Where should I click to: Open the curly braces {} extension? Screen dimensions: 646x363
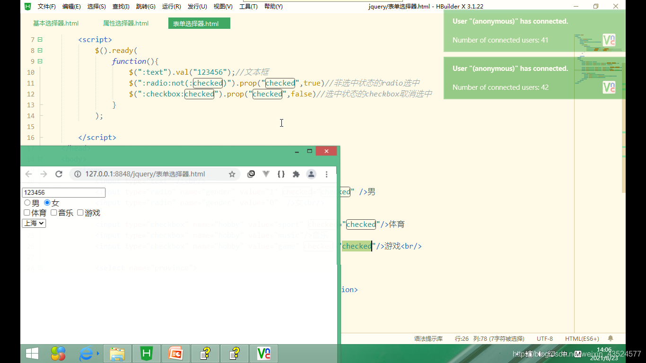pyautogui.click(x=281, y=174)
